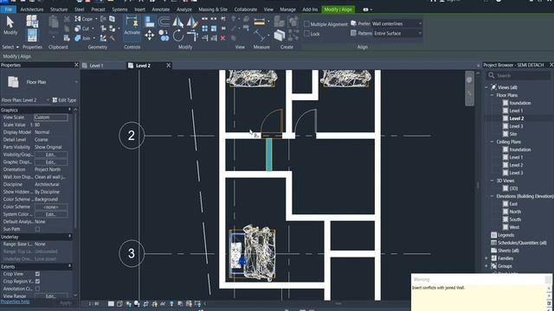Screen dimensions: 554x311
Task: Close the Level 2 view tab
Action: pyautogui.click(x=168, y=66)
